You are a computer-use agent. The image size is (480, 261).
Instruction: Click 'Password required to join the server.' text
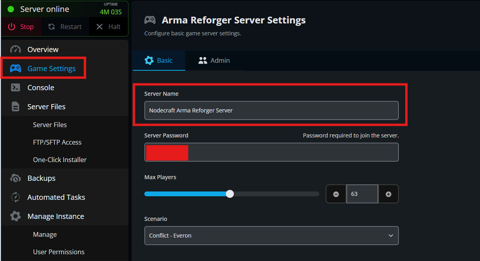tap(351, 136)
